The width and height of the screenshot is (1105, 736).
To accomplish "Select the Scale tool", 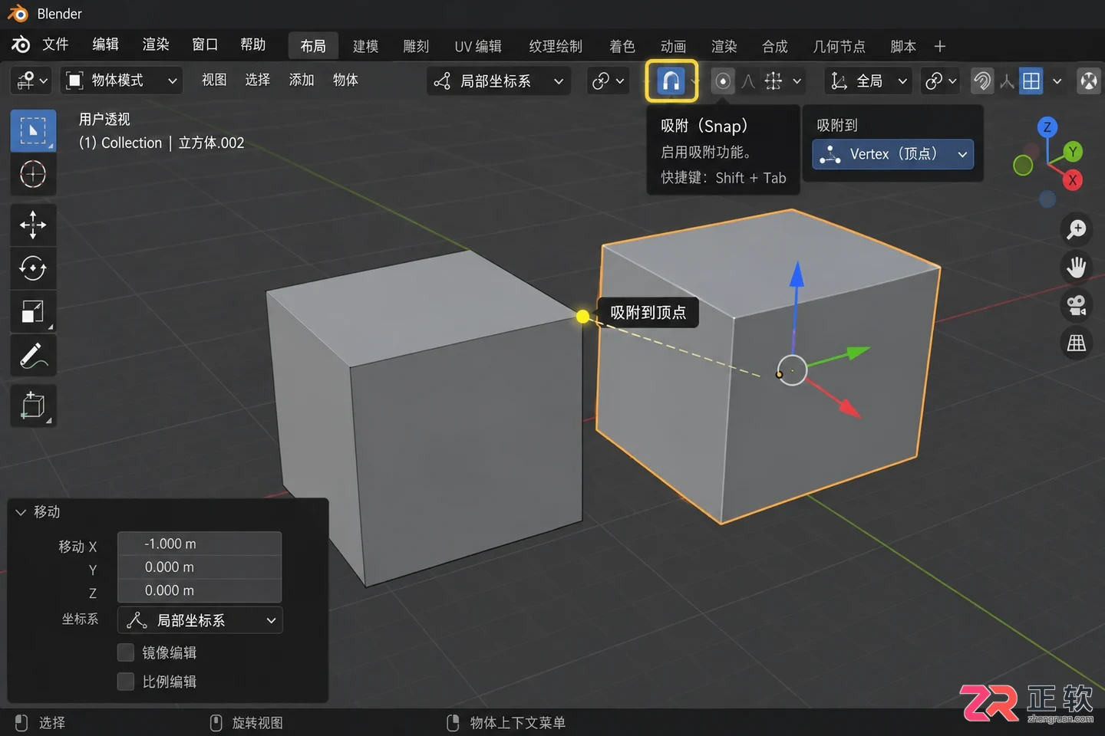I will click(x=33, y=311).
